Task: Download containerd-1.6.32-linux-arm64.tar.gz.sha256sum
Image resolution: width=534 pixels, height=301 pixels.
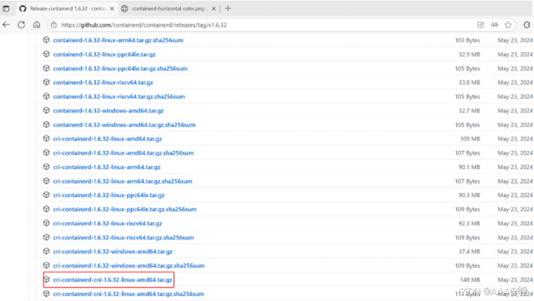Action: click(x=118, y=40)
